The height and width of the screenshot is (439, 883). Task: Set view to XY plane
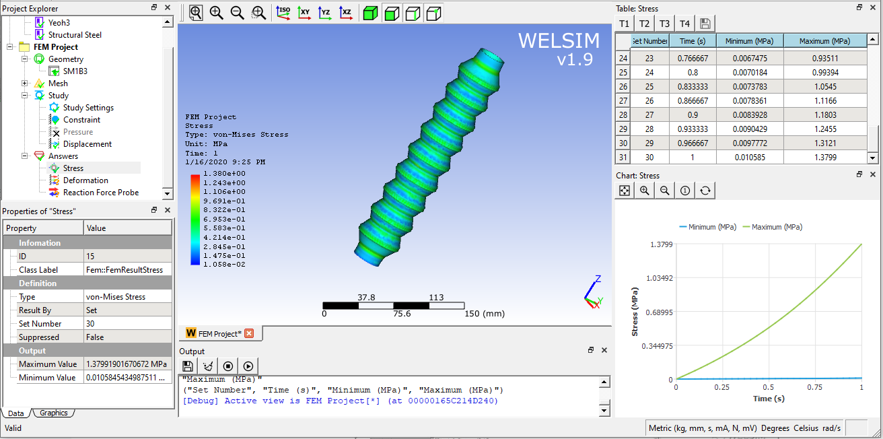[304, 13]
